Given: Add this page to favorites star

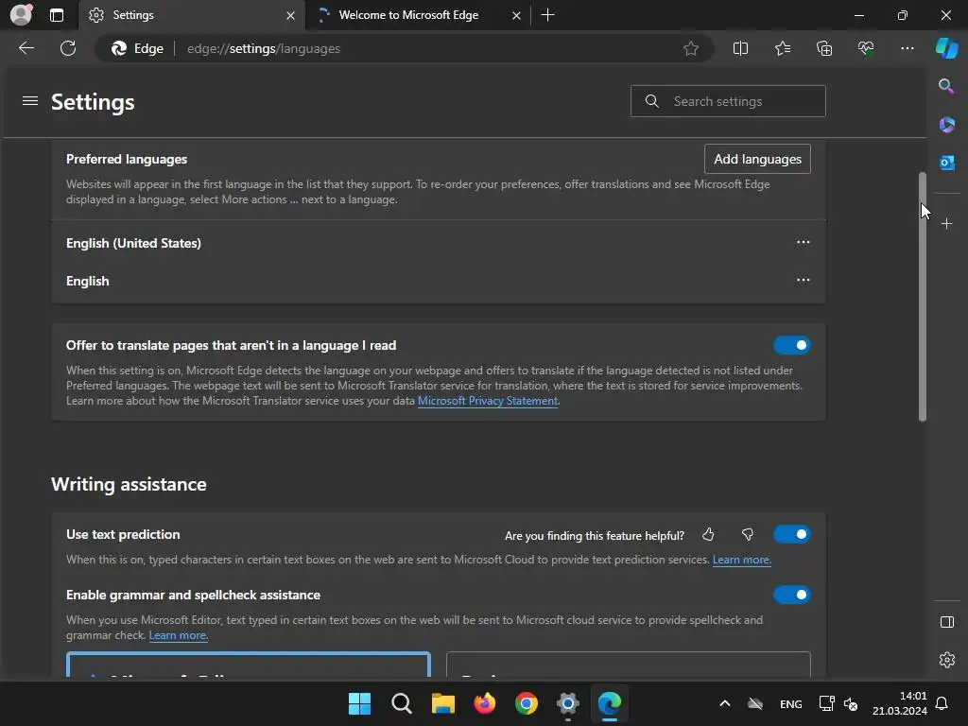Looking at the screenshot, I should click(691, 48).
